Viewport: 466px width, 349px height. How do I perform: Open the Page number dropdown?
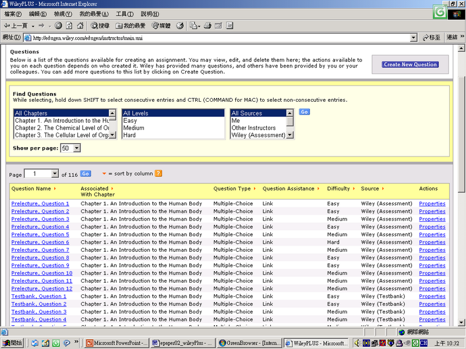tap(55, 173)
